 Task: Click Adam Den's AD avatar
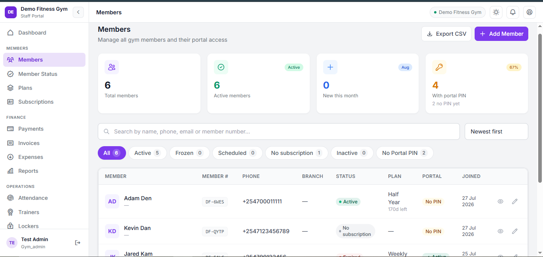tap(112, 201)
